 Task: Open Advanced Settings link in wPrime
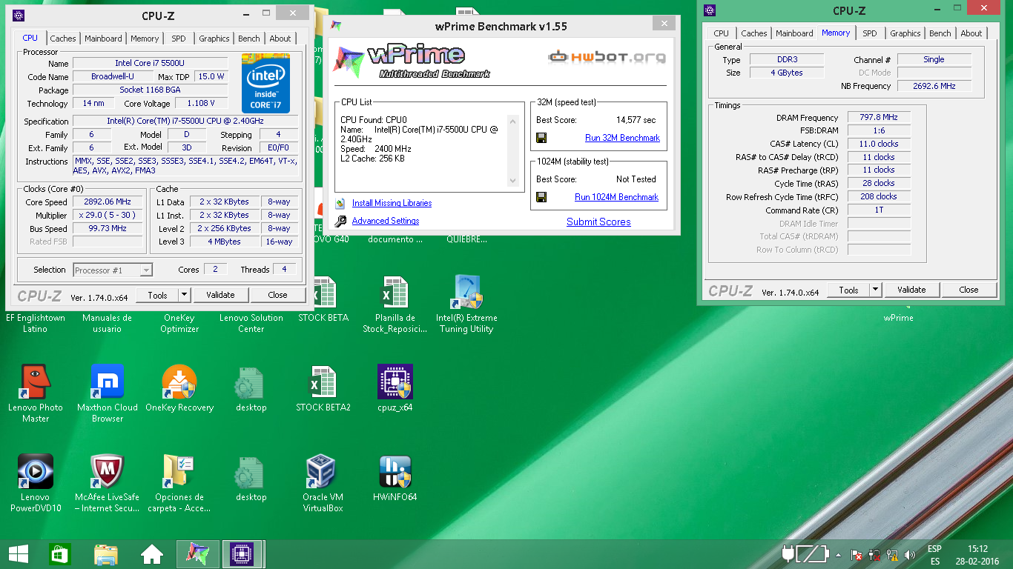[x=386, y=221]
